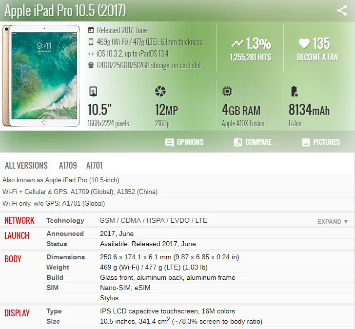Click the heart fan icon

304,43
